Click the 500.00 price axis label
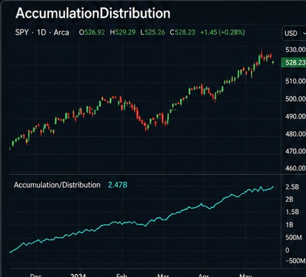This screenshot has width=306, height=277. click(295, 99)
